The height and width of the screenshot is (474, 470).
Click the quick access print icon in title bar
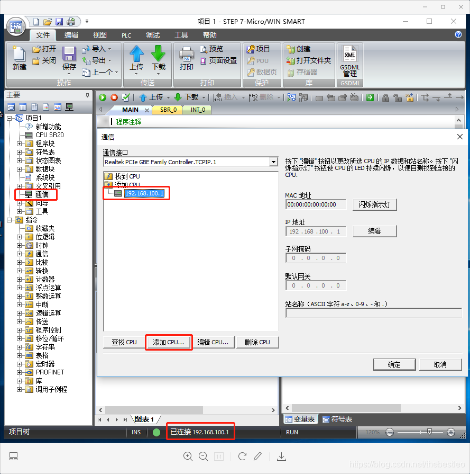71,22
